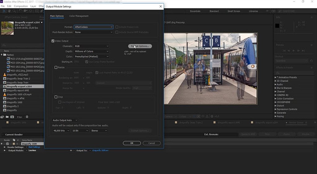Select the Hand tool
Image resolution: width=317 pixels, height=174 pixels.
(9, 11)
